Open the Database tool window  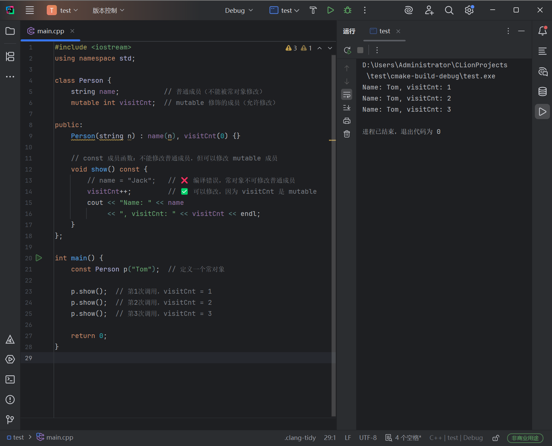[542, 91]
